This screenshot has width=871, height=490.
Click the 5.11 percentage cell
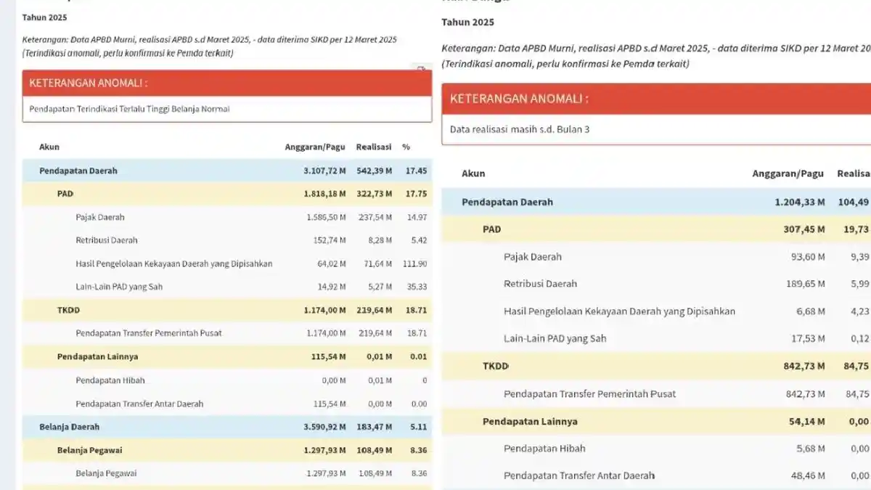419,427
